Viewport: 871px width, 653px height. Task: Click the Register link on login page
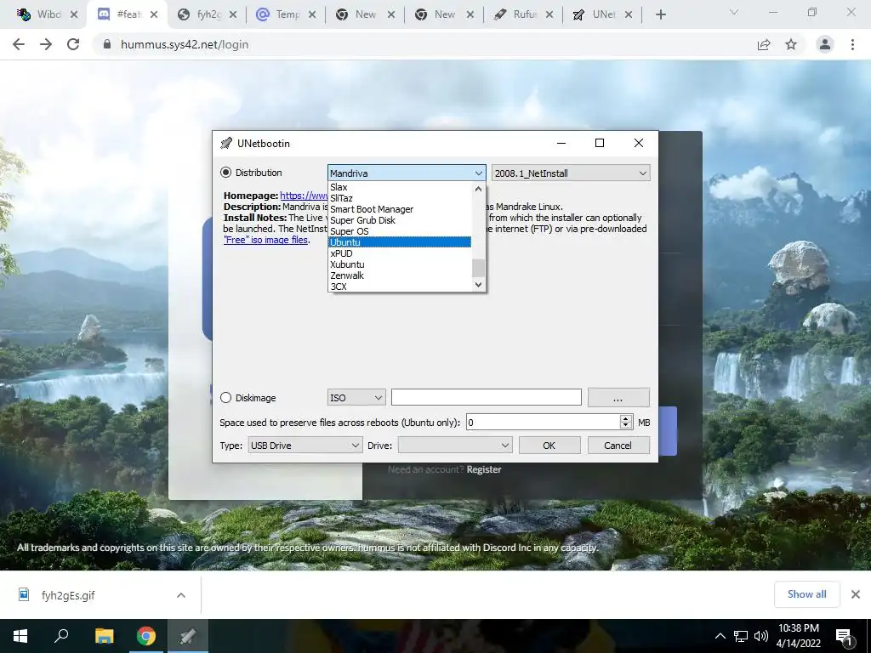click(484, 469)
